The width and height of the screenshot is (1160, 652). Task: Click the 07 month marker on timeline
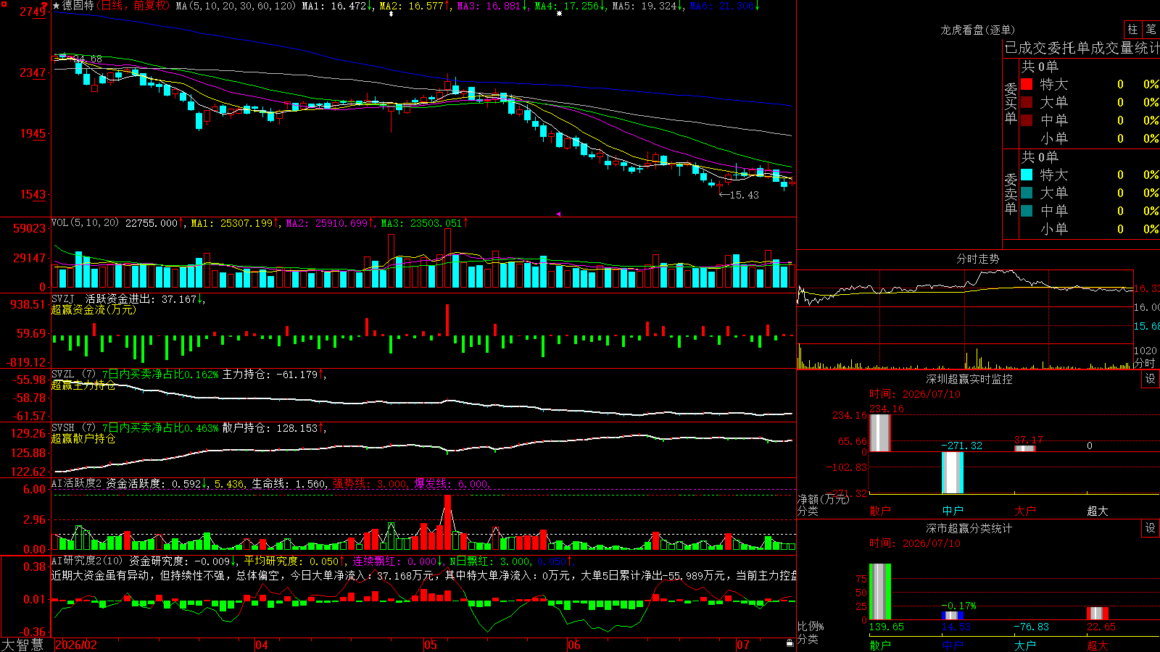pyautogui.click(x=743, y=645)
